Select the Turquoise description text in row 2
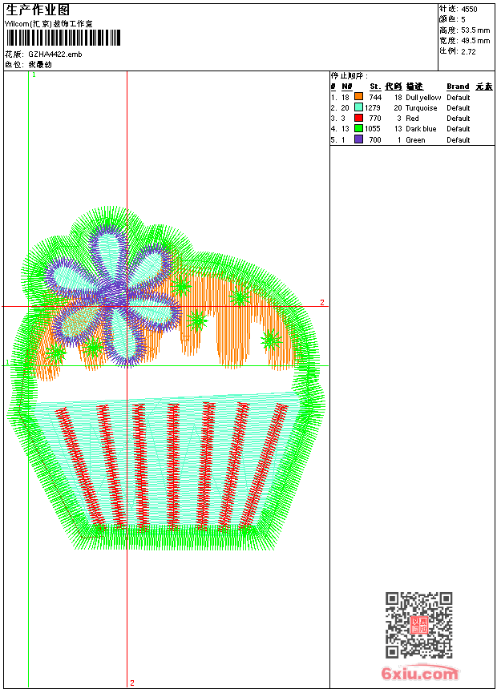This screenshot has height=689, width=497. (x=422, y=108)
